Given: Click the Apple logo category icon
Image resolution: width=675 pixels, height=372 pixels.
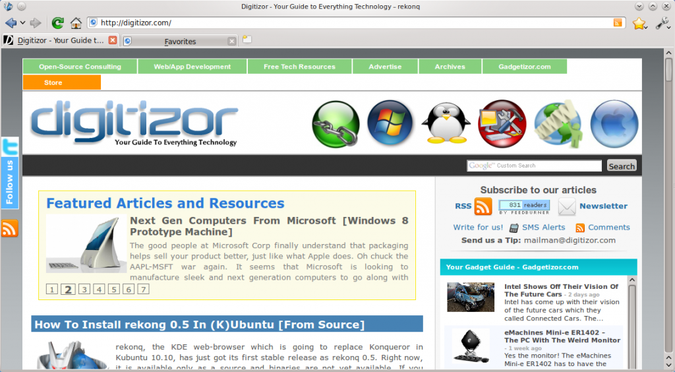Looking at the screenshot, I should [x=614, y=123].
